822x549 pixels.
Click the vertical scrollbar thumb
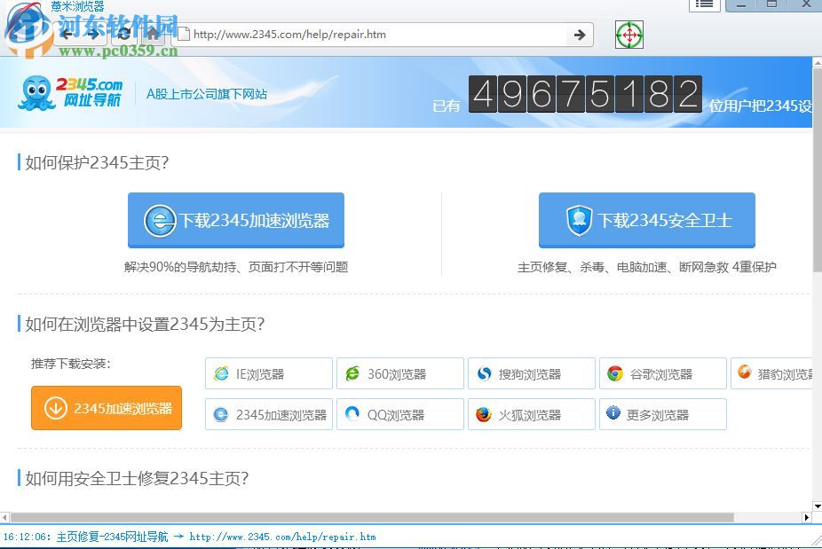(818, 169)
